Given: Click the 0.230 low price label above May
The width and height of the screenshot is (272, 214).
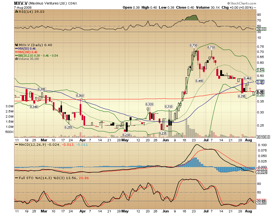Looking at the screenshot, I should [126, 135].
